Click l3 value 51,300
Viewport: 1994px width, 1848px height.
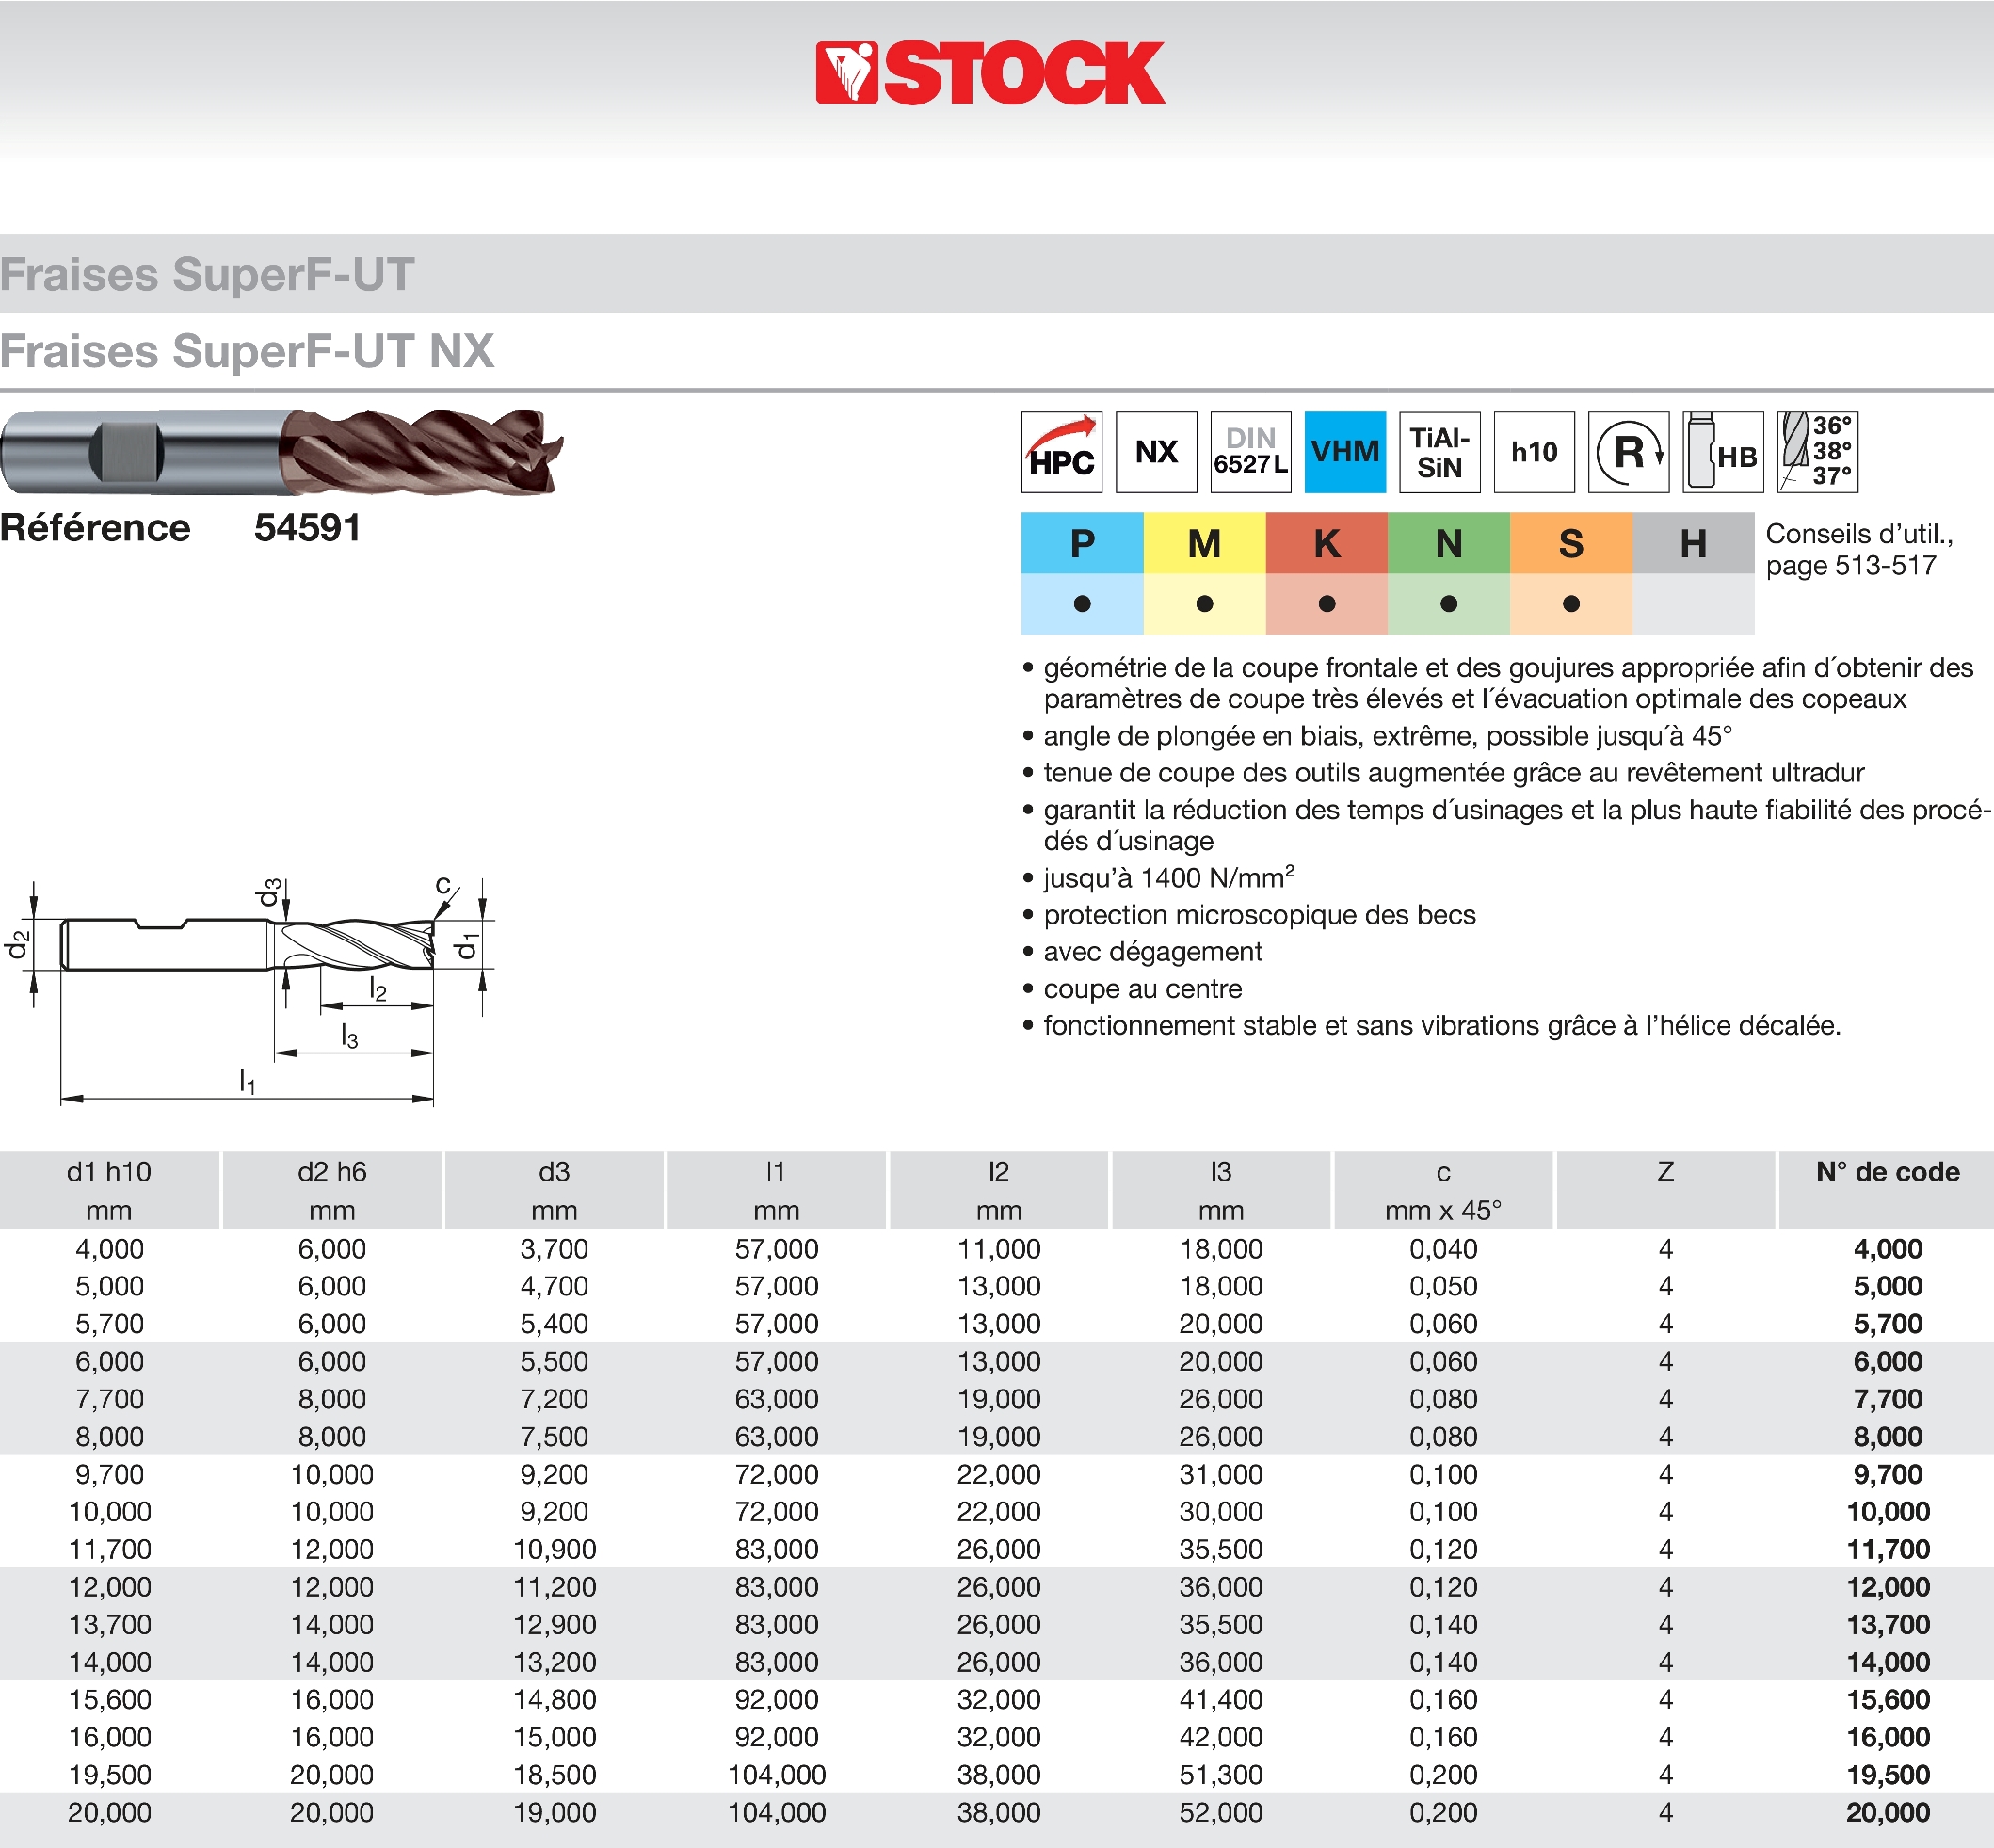(1221, 1775)
